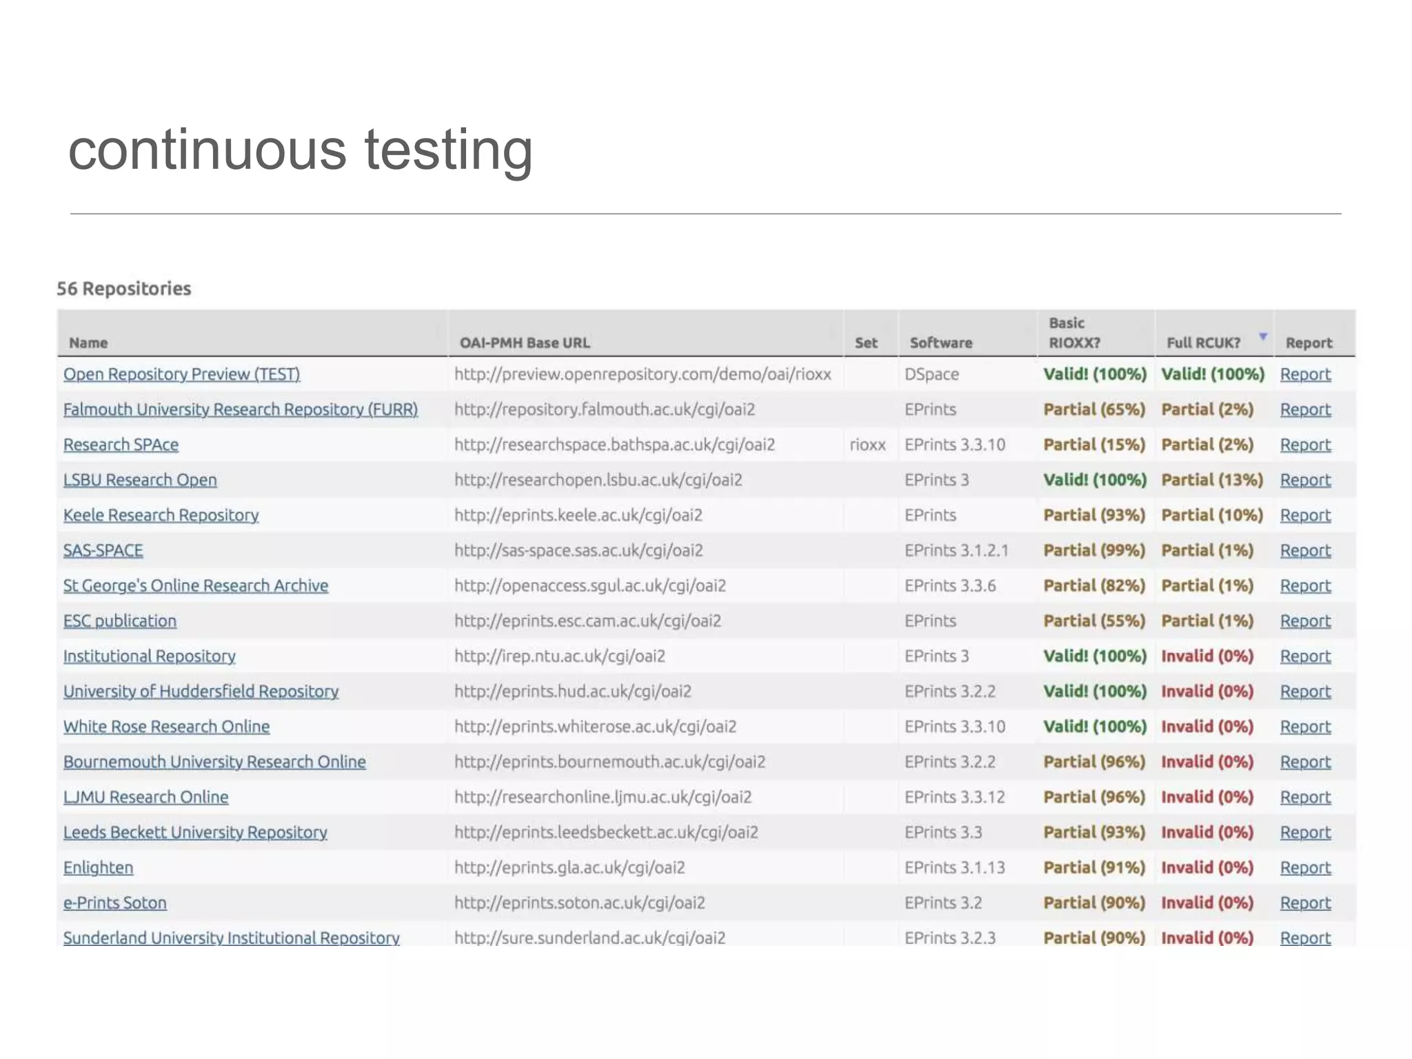
Task: View Report for University of Huddersfield row
Action: tap(1305, 691)
